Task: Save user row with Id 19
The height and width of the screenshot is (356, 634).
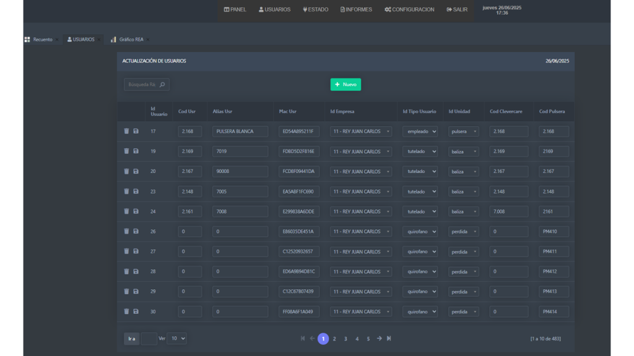Action: coord(136,151)
